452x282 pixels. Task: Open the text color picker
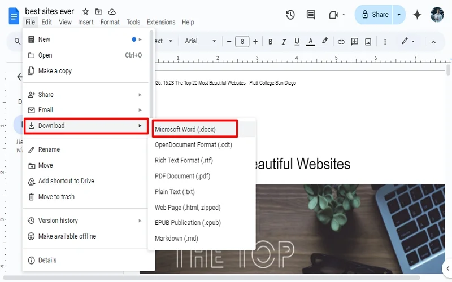pos(310,42)
